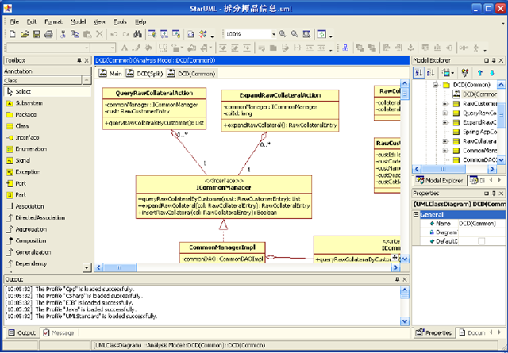The width and height of the screenshot is (508, 353).
Task: Open the Annotation toolbox category
Action: (x=48, y=71)
